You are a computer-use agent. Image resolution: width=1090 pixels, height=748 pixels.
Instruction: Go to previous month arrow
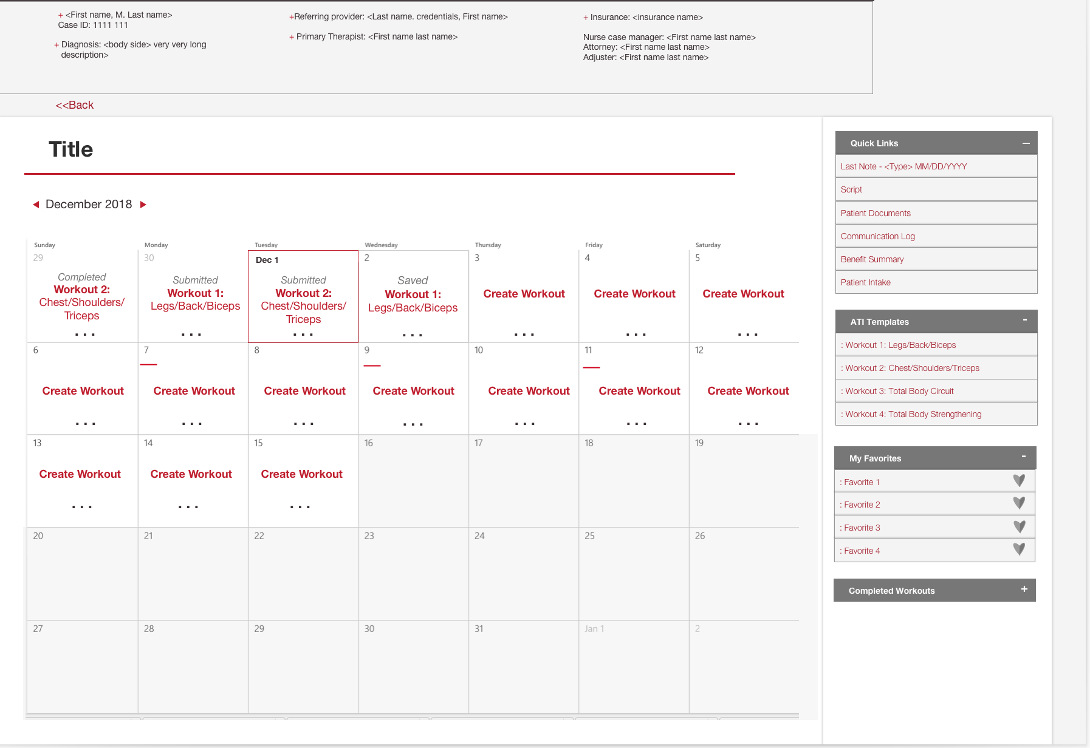click(x=36, y=205)
